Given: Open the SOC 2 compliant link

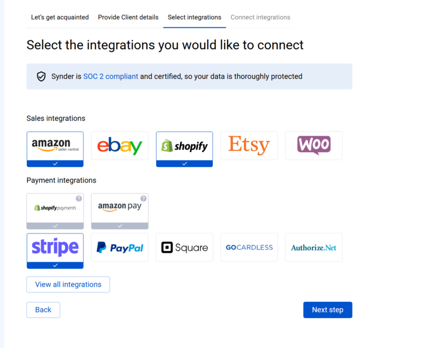Looking at the screenshot, I should click(x=111, y=77).
